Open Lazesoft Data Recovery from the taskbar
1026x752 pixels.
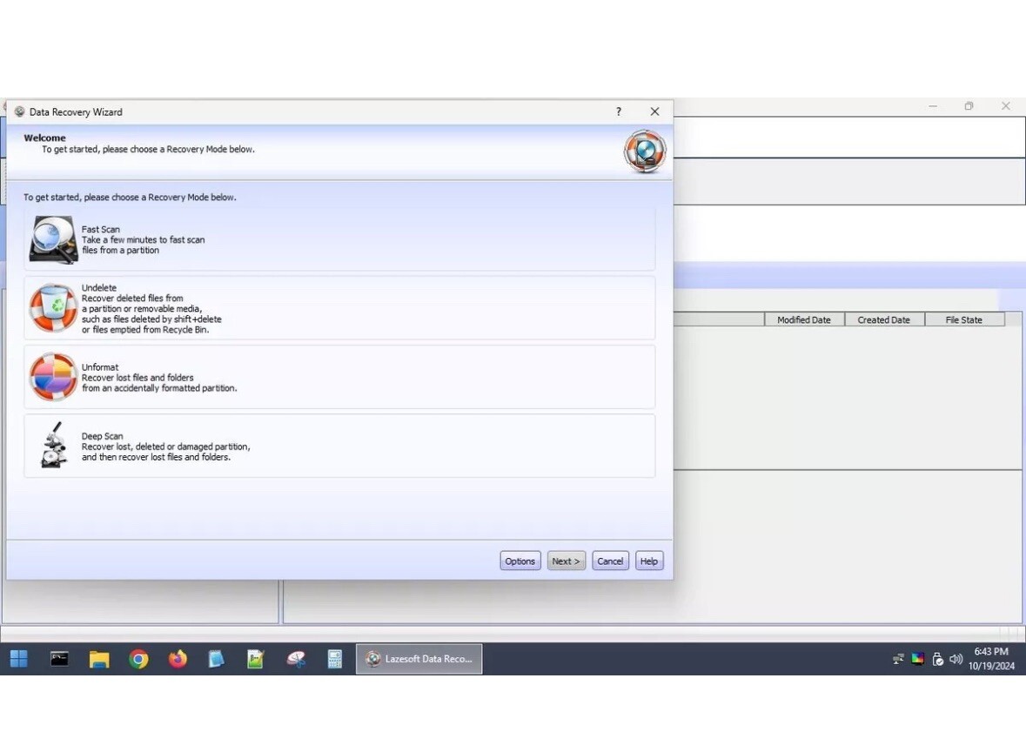(419, 659)
